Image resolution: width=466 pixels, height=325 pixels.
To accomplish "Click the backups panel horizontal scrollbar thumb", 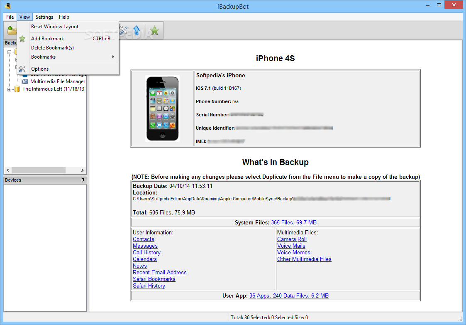I will click(x=38, y=170).
